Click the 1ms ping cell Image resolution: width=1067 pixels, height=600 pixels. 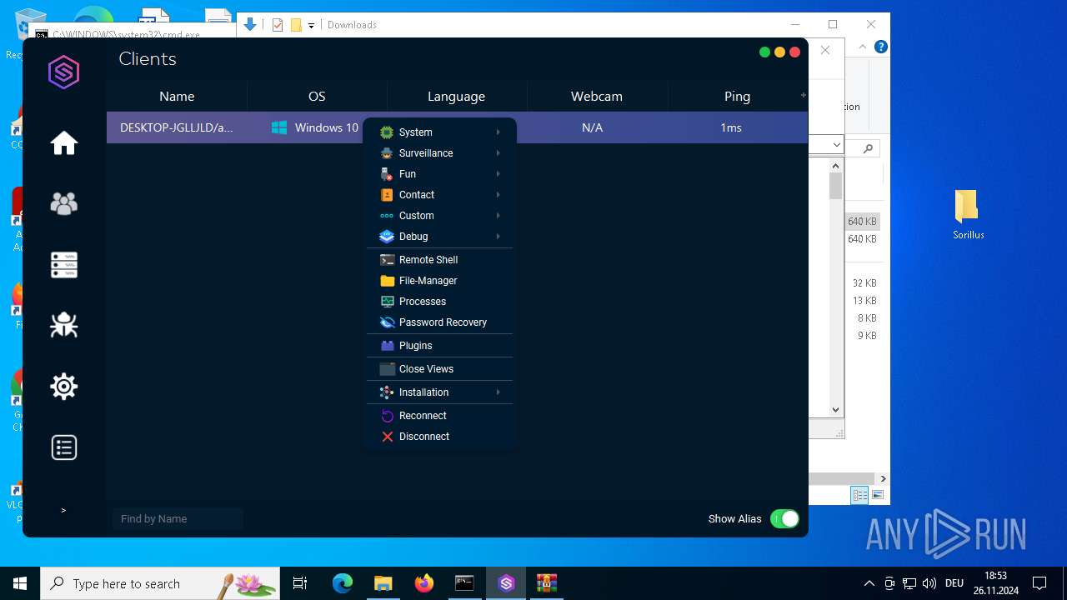(x=731, y=127)
